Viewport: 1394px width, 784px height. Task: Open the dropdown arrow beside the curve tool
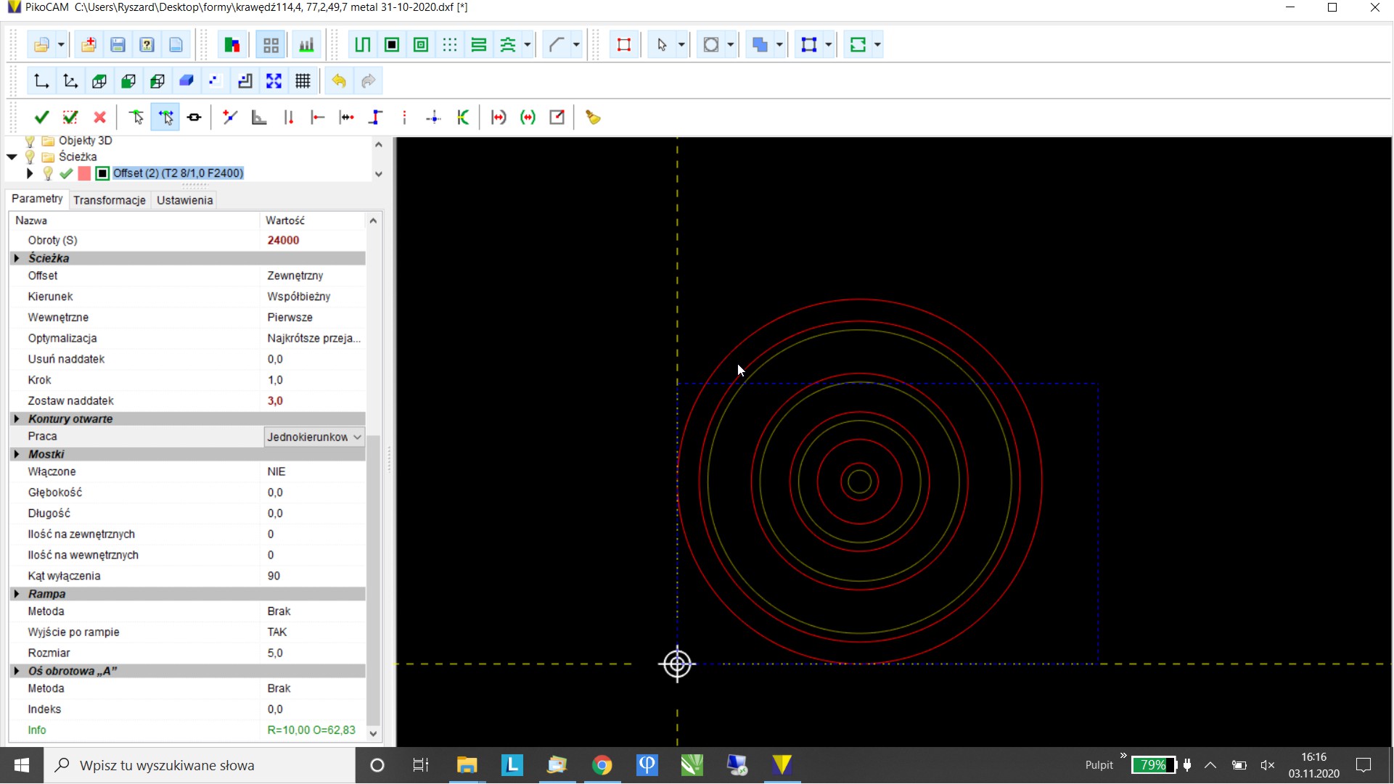576,45
